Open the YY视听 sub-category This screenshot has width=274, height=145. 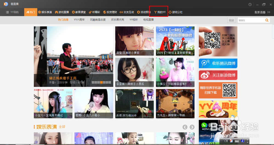(133, 20)
